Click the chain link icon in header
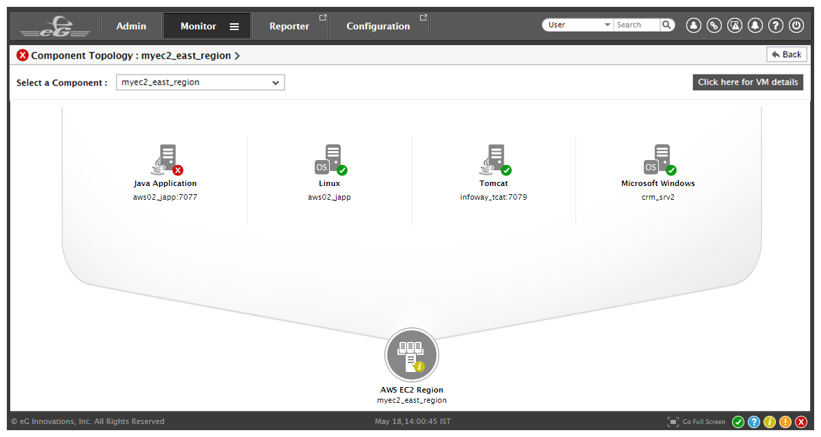The image size is (821, 437). point(714,25)
